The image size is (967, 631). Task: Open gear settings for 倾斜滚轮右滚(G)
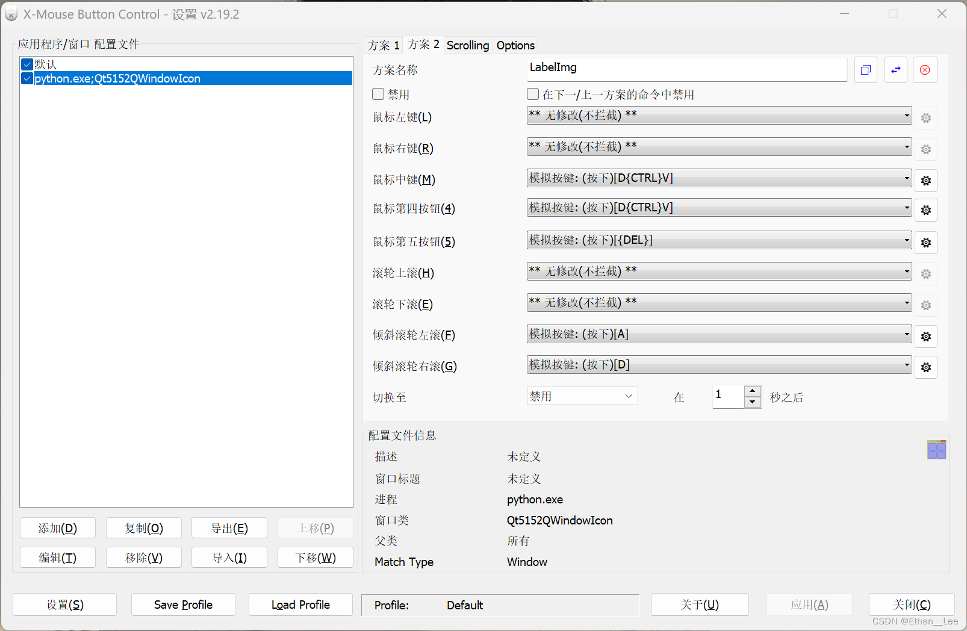pos(926,367)
